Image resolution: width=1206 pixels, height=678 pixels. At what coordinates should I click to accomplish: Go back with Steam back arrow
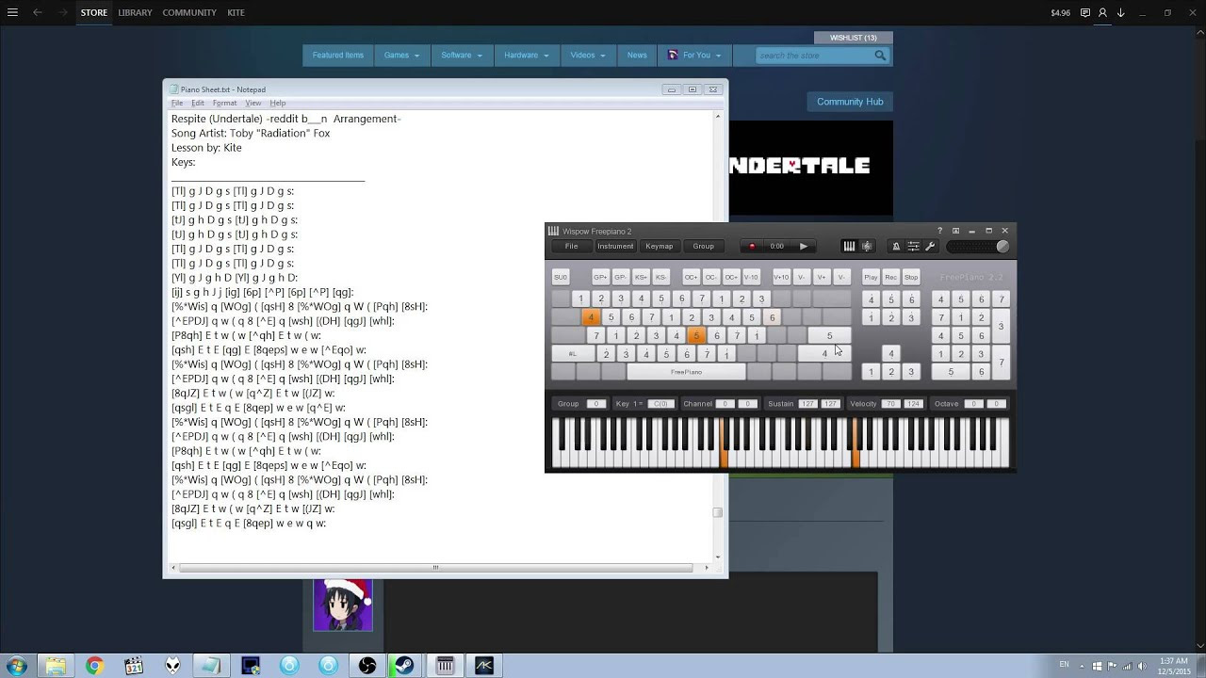(x=38, y=13)
